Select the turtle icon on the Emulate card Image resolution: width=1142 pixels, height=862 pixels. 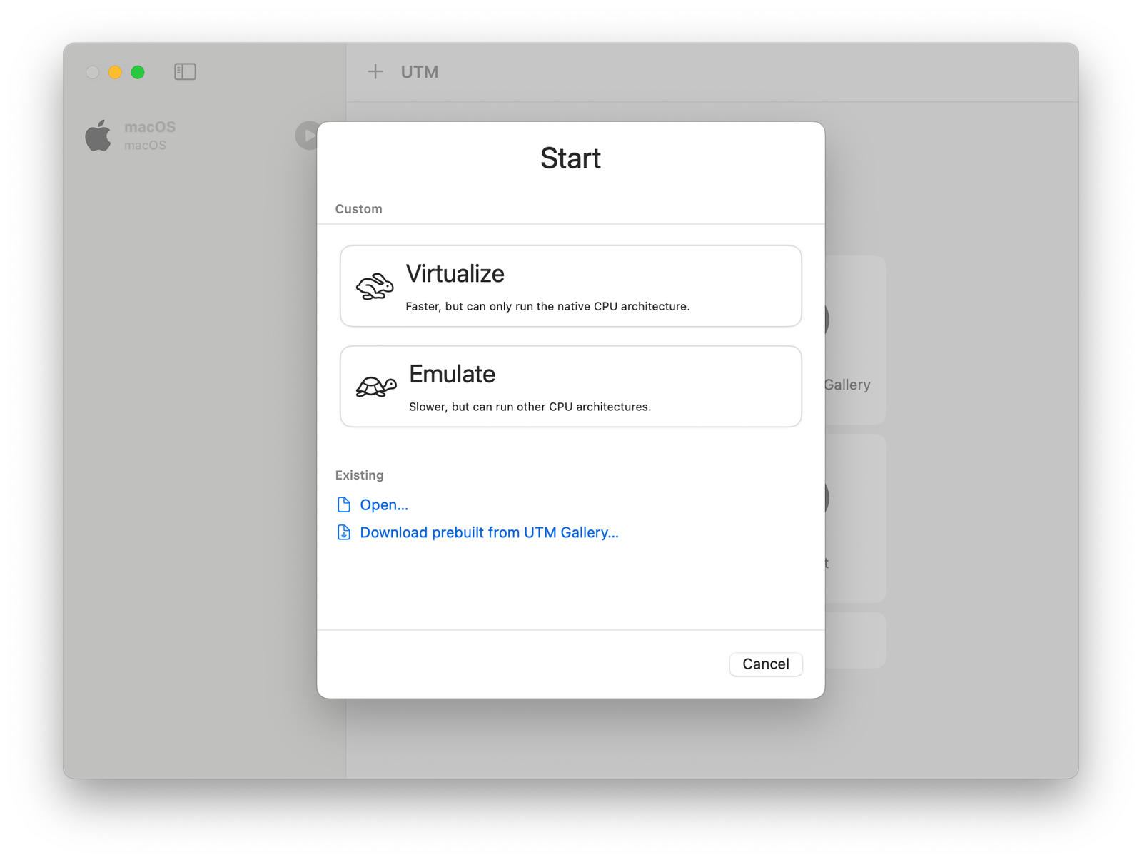[x=374, y=386]
